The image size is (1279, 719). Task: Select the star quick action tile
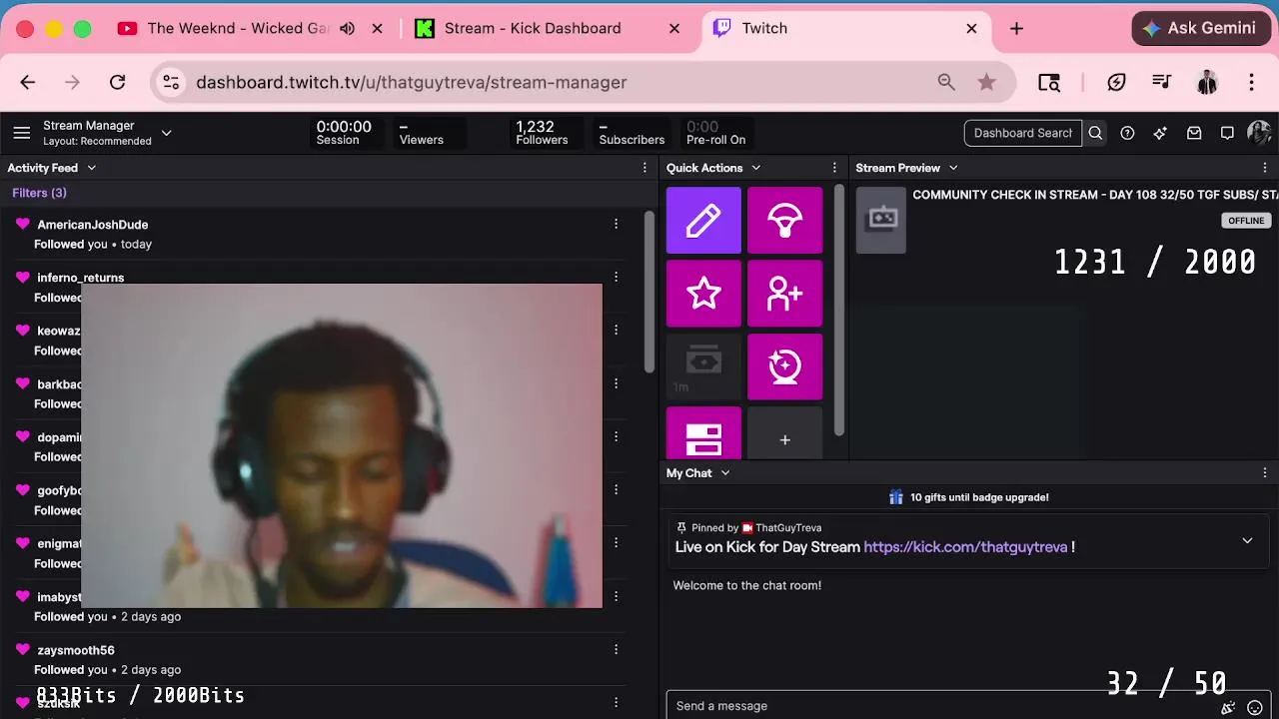(703, 294)
